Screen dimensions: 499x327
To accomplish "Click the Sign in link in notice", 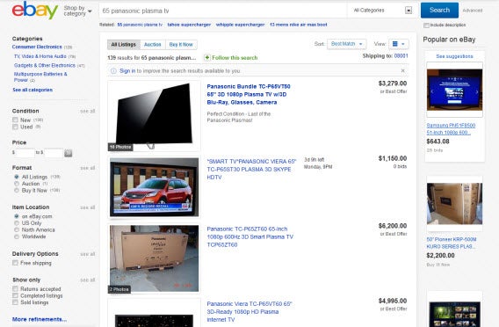I will (x=127, y=70).
